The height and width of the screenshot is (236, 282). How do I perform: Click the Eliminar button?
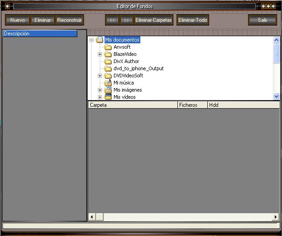click(42, 20)
